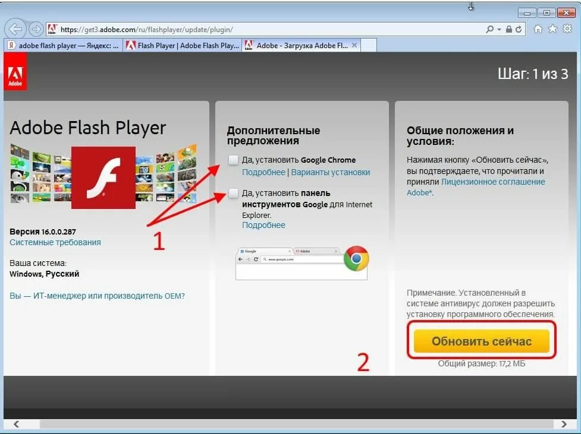Screen dimensions: 581x434
Task: Check the install Google Toolbar checkbox
Action: 233,193
